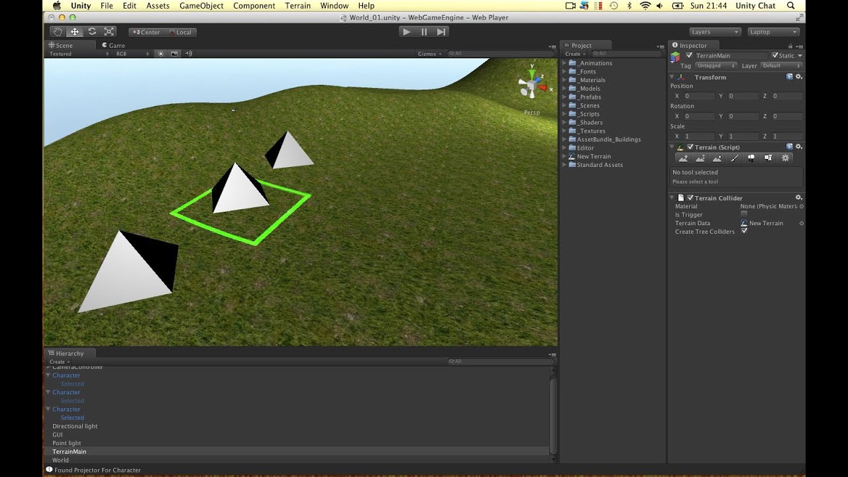Click the Step frame button
Image resolution: width=848 pixels, height=477 pixels.
point(441,32)
